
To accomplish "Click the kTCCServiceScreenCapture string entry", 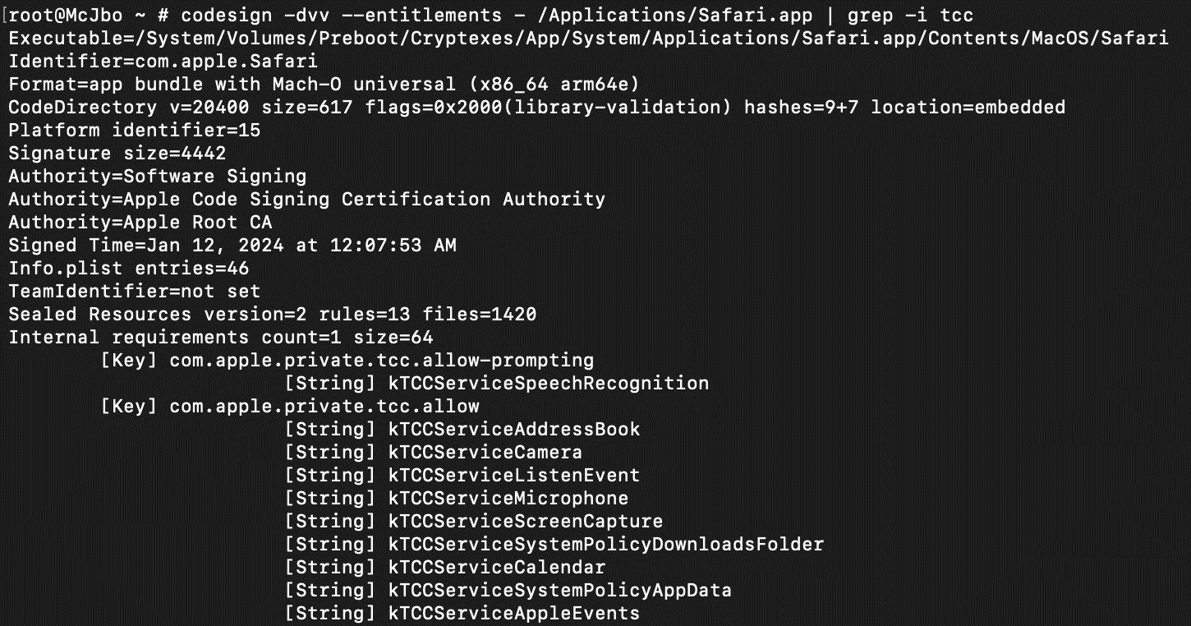I will click(x=525, y=522).
